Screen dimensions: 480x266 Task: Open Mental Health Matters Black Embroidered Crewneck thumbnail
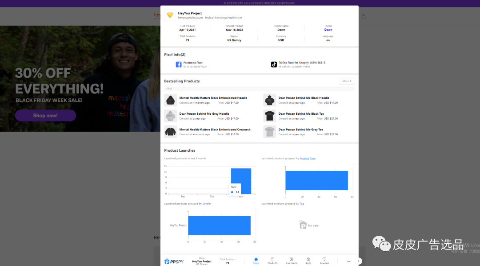tap(171, 132)
